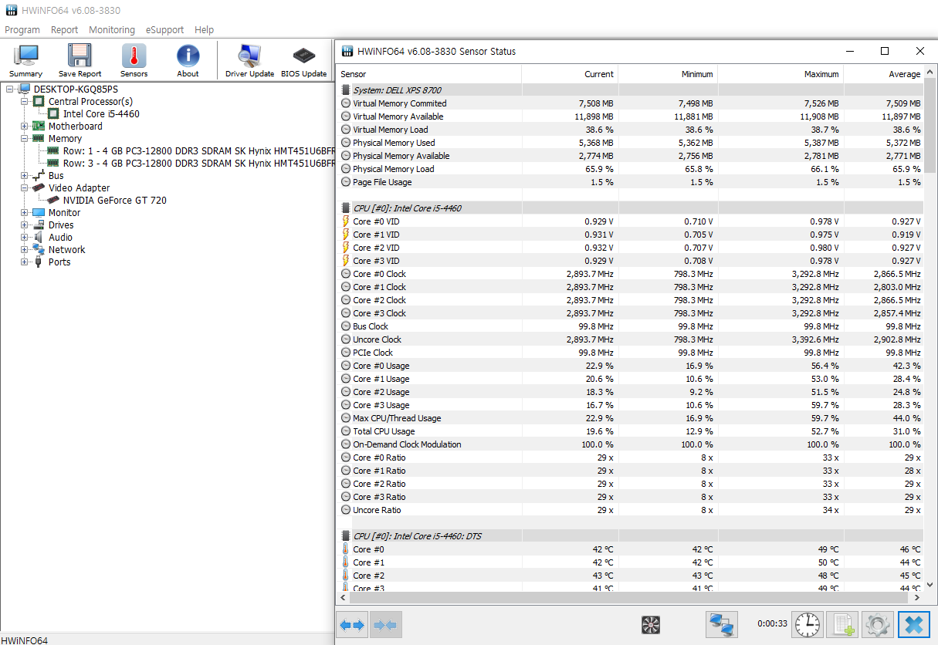Collapse the Central Processor(s) node
938x645 pixels.
pyautogui.click(x=24, y=102)
